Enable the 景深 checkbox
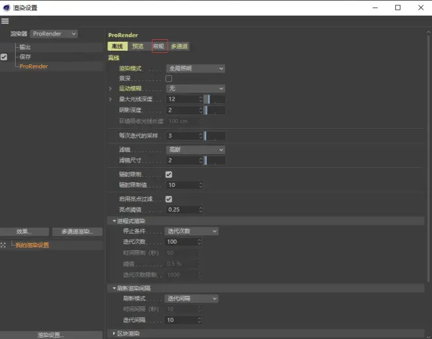 click(x=169, y=78)
